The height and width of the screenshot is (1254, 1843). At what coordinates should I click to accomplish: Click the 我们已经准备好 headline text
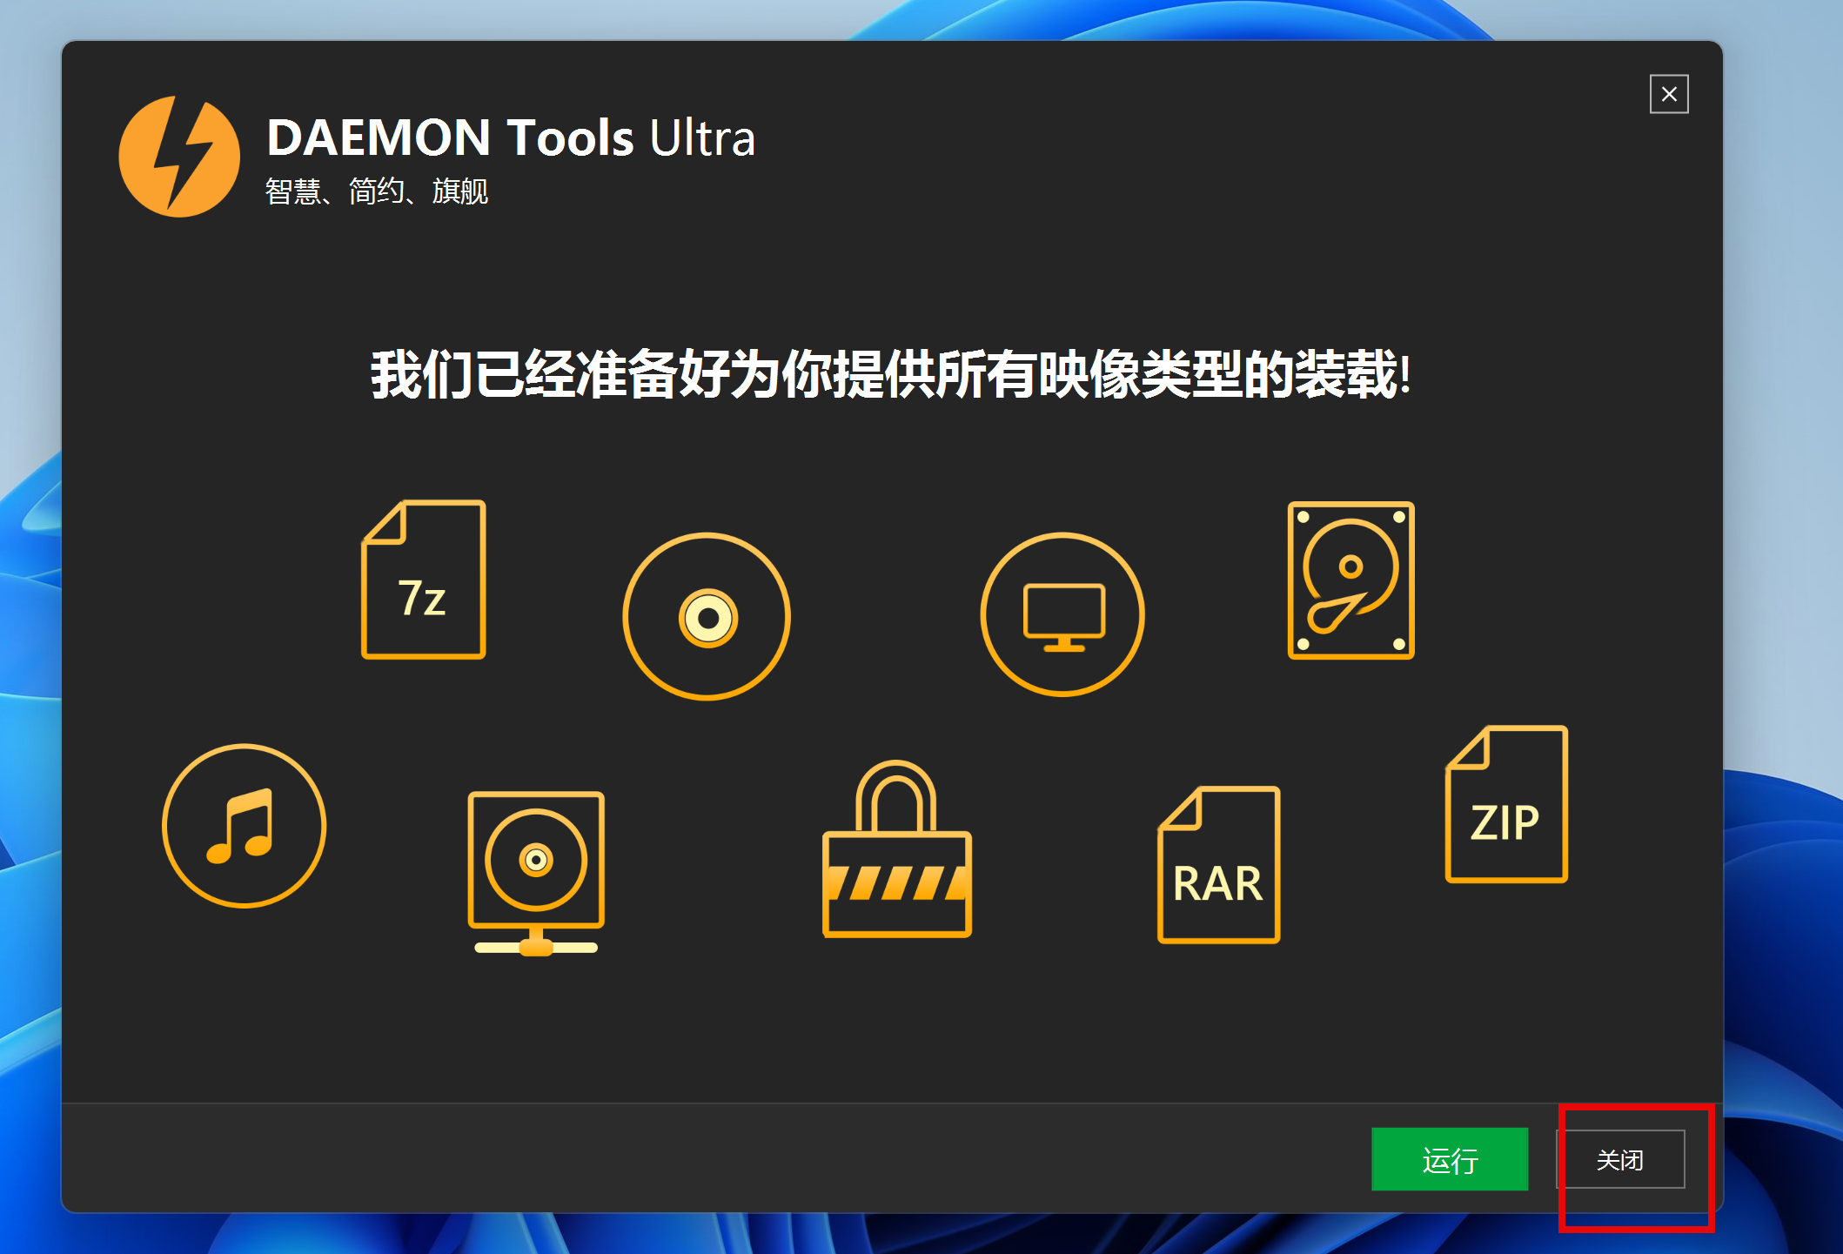891,374
